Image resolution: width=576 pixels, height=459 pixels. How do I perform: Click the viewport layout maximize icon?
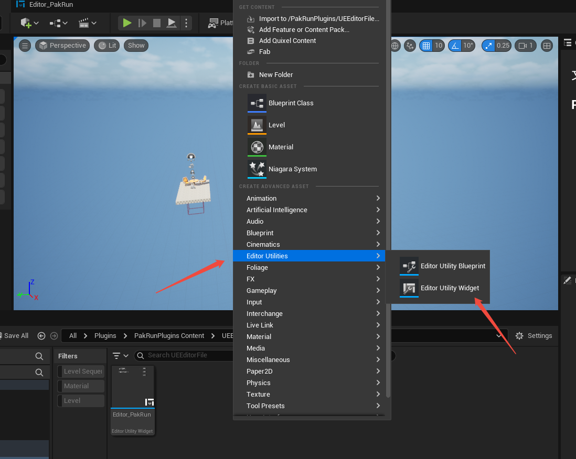tap(547, 46)
